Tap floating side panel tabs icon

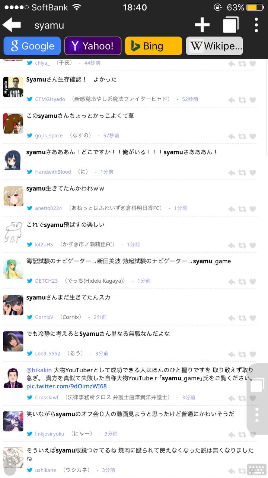(257, 385)
